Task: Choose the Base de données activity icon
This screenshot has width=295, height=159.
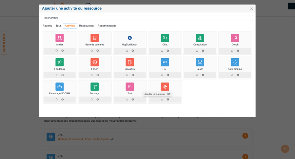Action: pyautogui.click(x=94, y=38)
